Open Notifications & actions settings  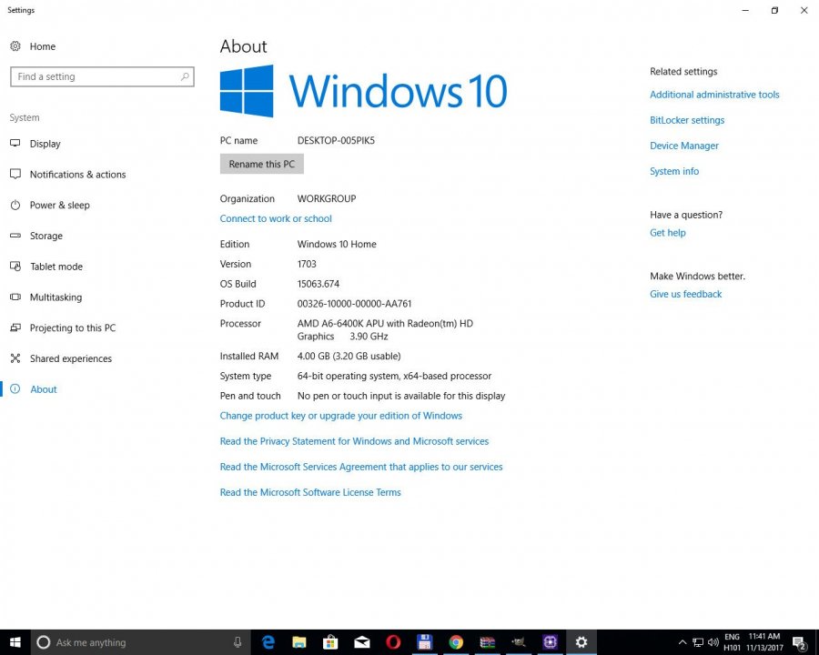tap(68, 175)
